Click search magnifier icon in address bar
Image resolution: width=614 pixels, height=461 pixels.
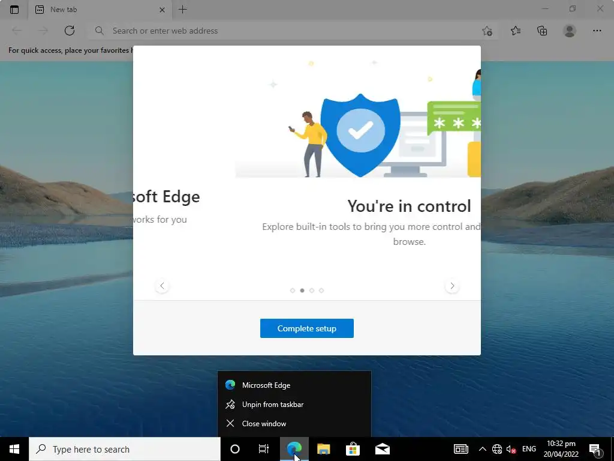pos(100,31)
